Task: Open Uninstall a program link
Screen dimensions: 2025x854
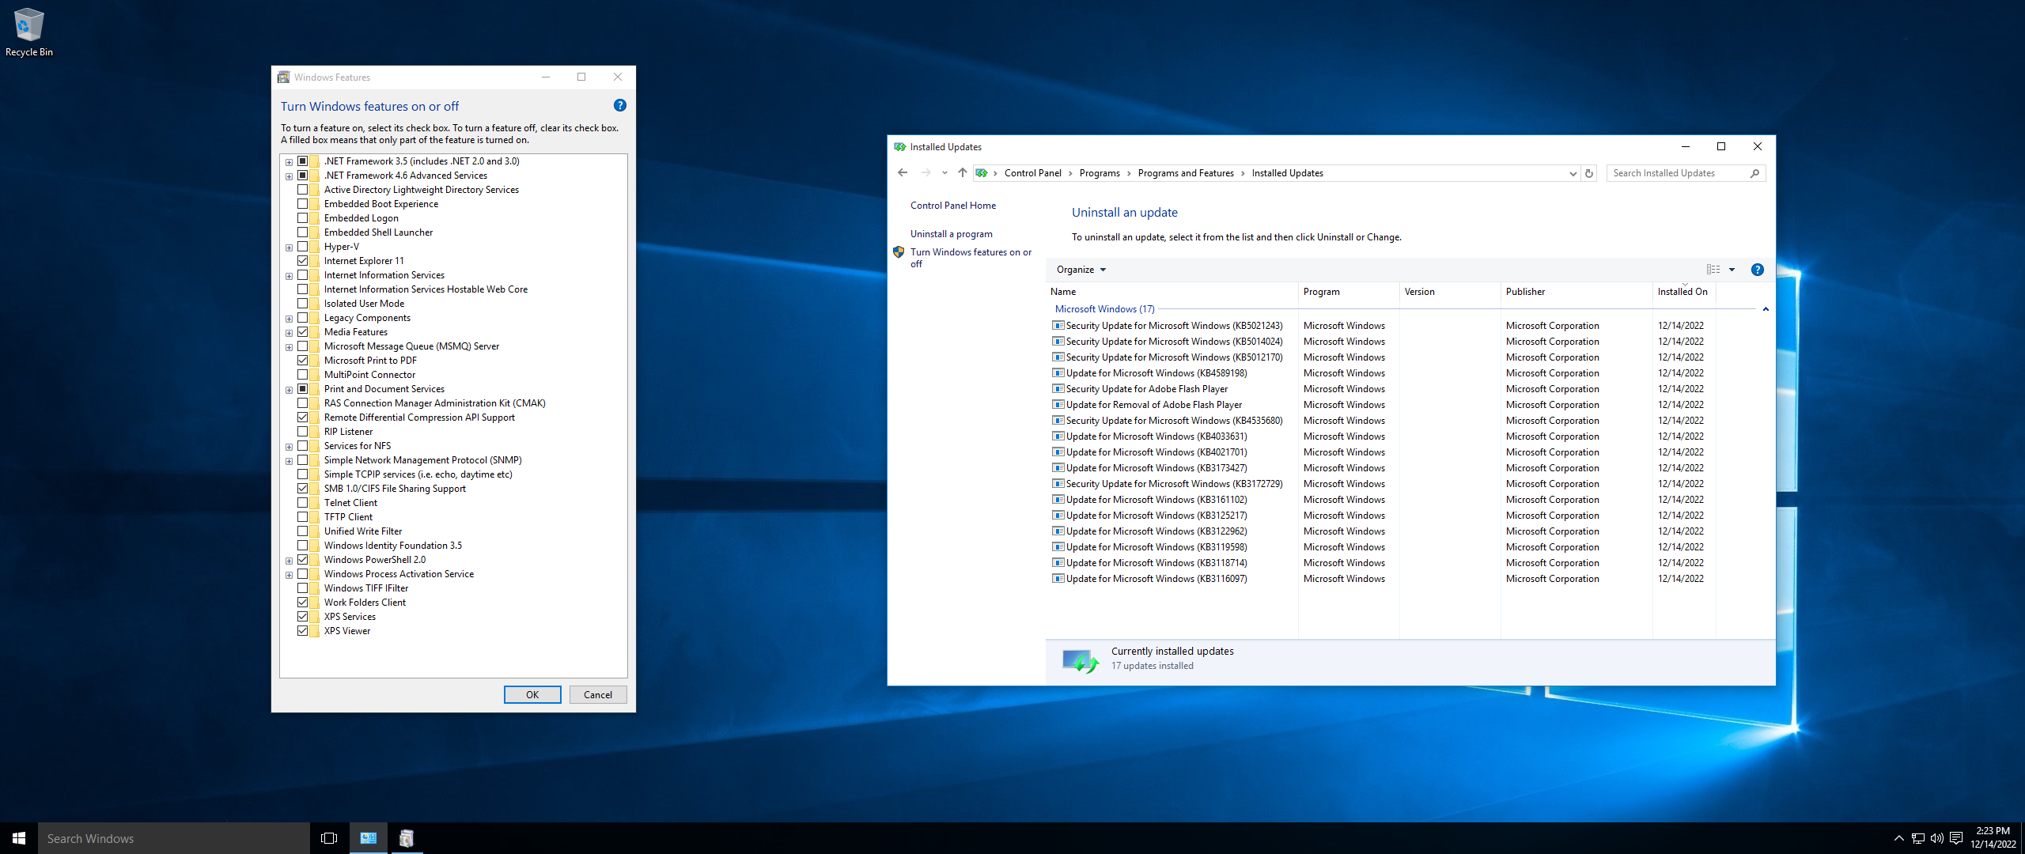Action: click(951, 234)
